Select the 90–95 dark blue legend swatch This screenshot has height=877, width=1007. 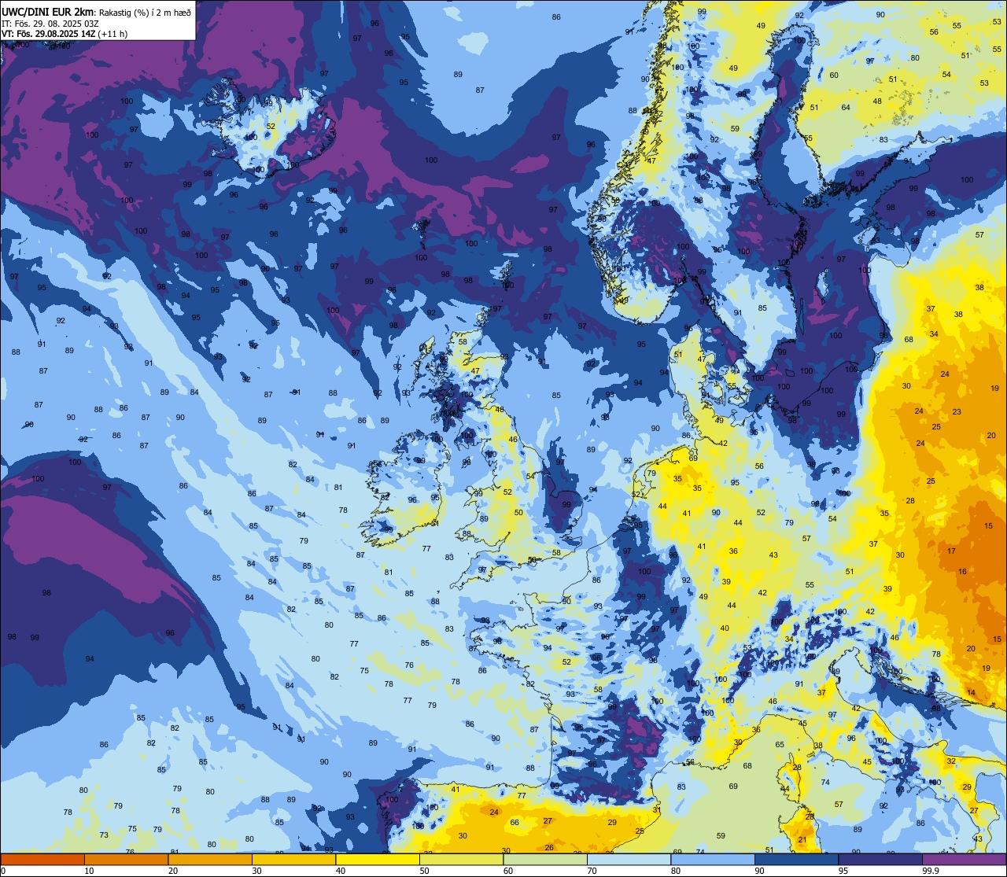click(x=796, y=860)
